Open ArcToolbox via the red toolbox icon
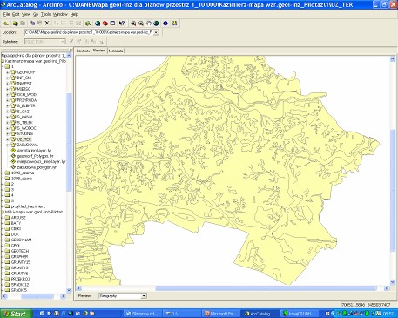The height and width of the screenshot is (318, 398). coord(105,24)
